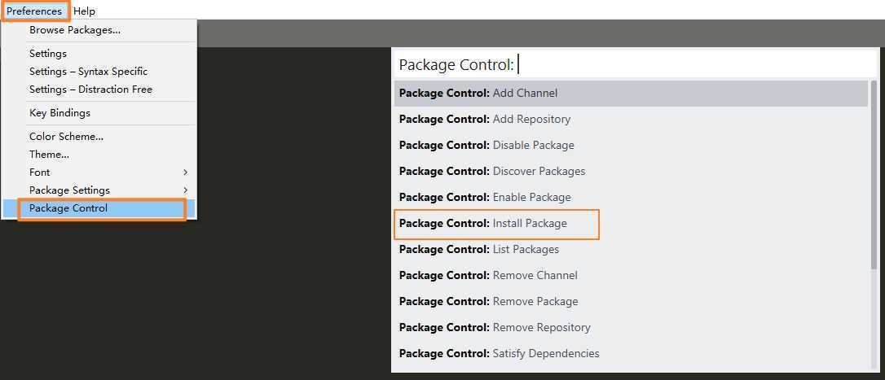Open the Help menu
Viewport: 885px width, 380px height.
[84, 11]
